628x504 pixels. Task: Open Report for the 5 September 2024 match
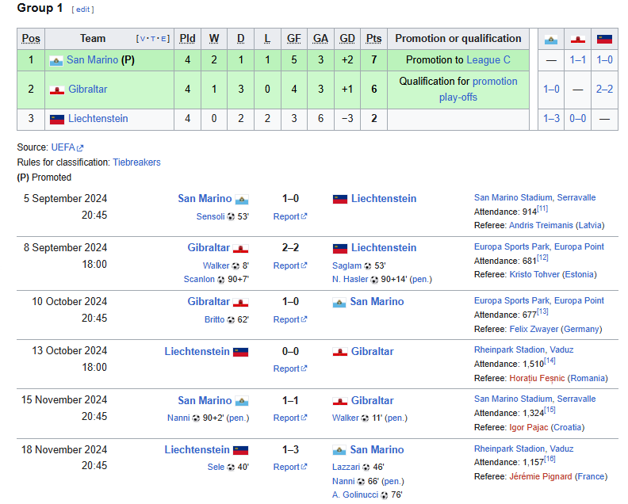pos(286,216)
